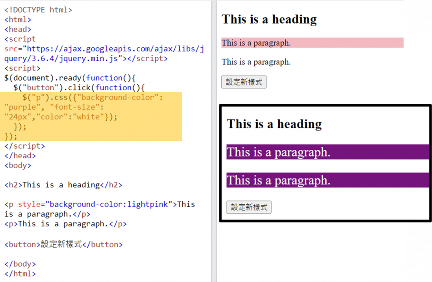Click the second purple paragraph in the framed preview
The image size is (432, 282).
point(328,180)
